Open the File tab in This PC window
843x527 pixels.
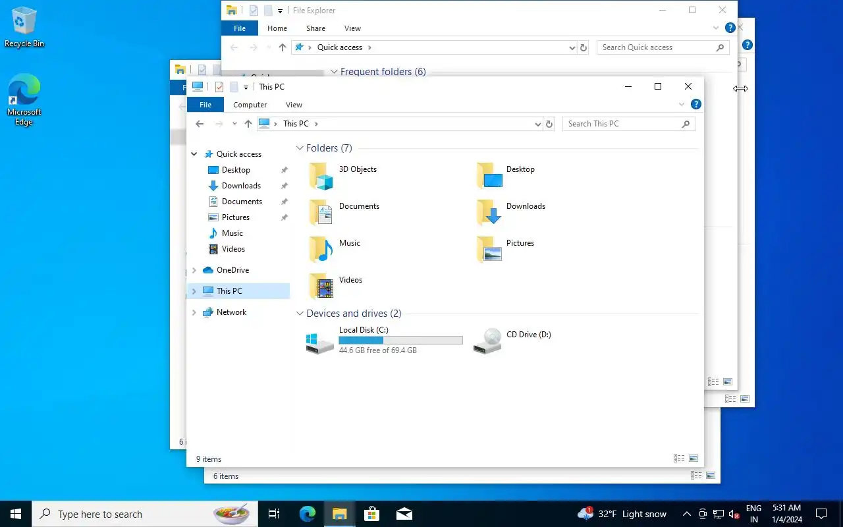coord(205,105)
